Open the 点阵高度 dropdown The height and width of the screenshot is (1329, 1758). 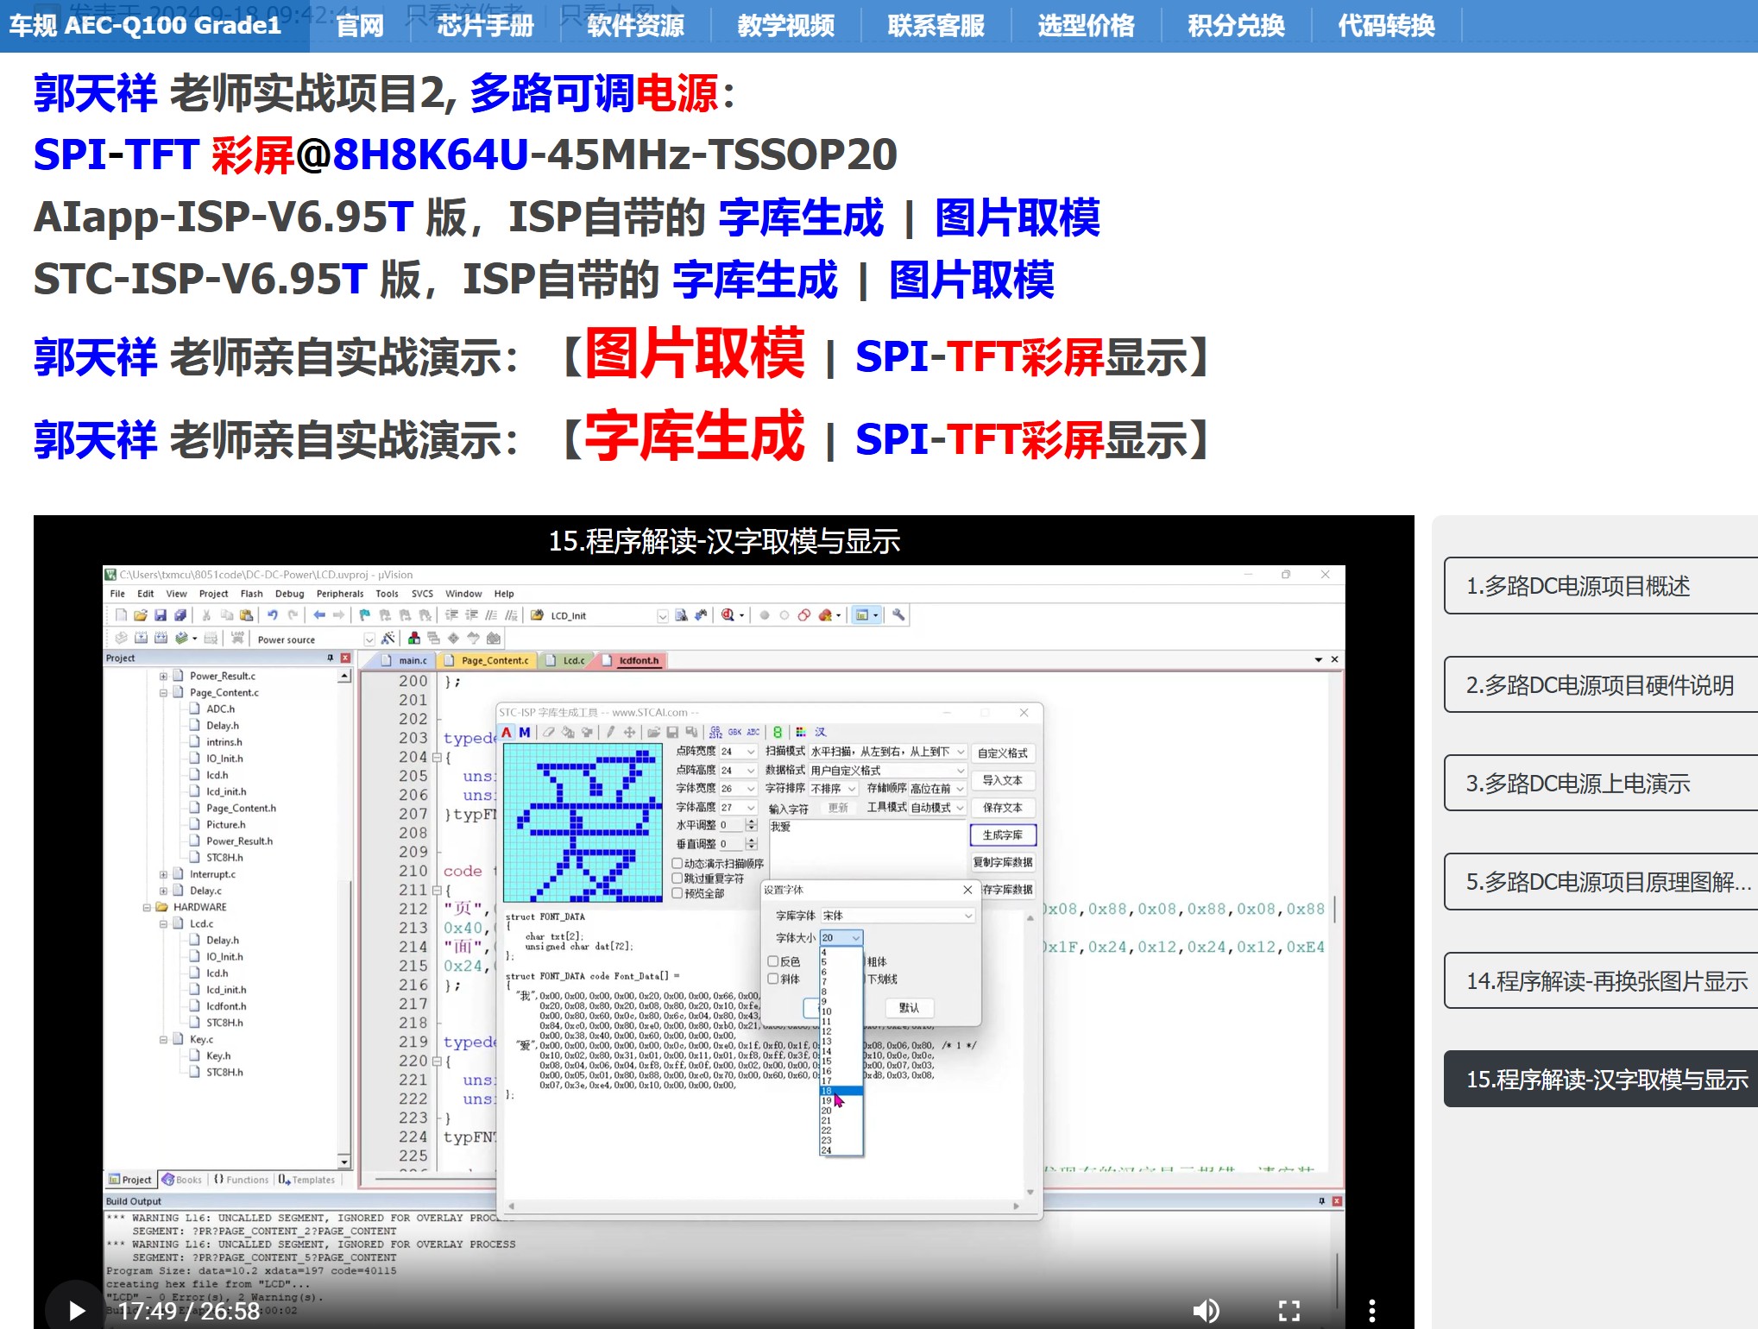click(739, 770)
